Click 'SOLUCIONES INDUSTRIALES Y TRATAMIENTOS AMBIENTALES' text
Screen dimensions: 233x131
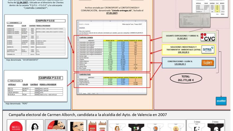pos(183,48)
